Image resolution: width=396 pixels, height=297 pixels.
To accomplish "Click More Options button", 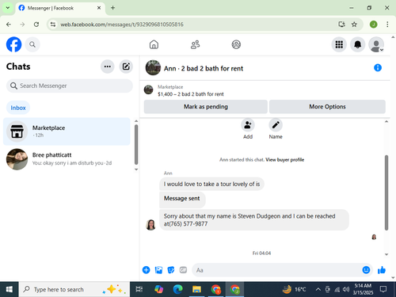I will (327, 107).
